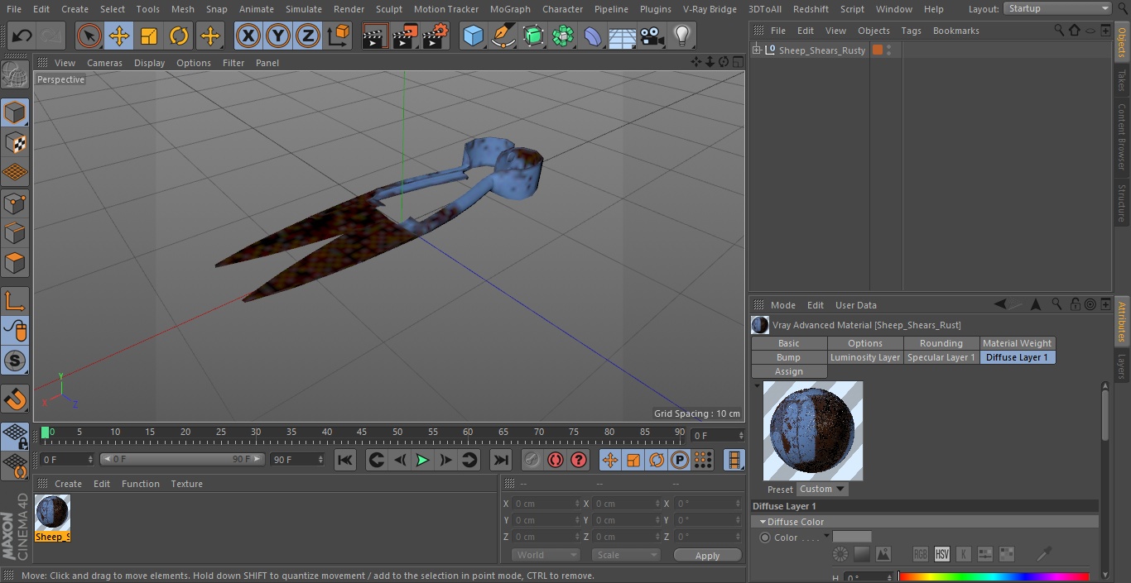Toggle parameter keyframe recording P icon
This screenshot has width=1131, height=583.
tap(680, 460)
